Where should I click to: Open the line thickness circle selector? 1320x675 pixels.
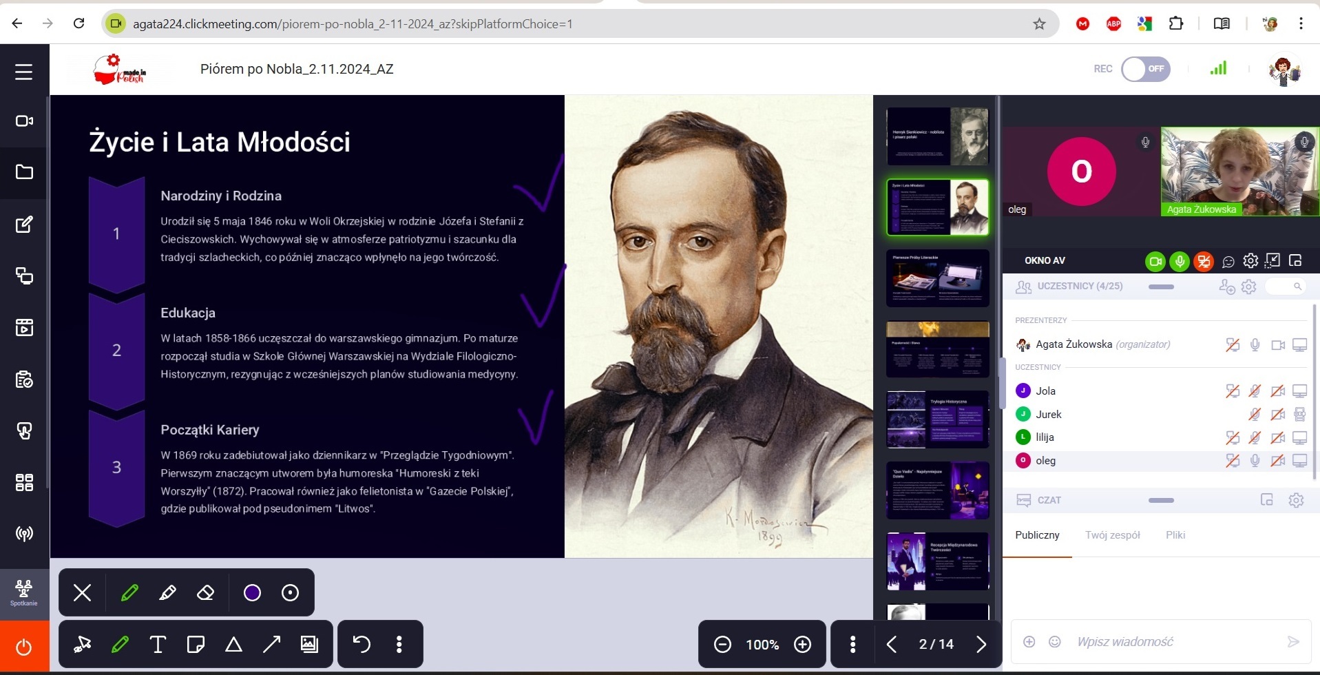point(291,593)
